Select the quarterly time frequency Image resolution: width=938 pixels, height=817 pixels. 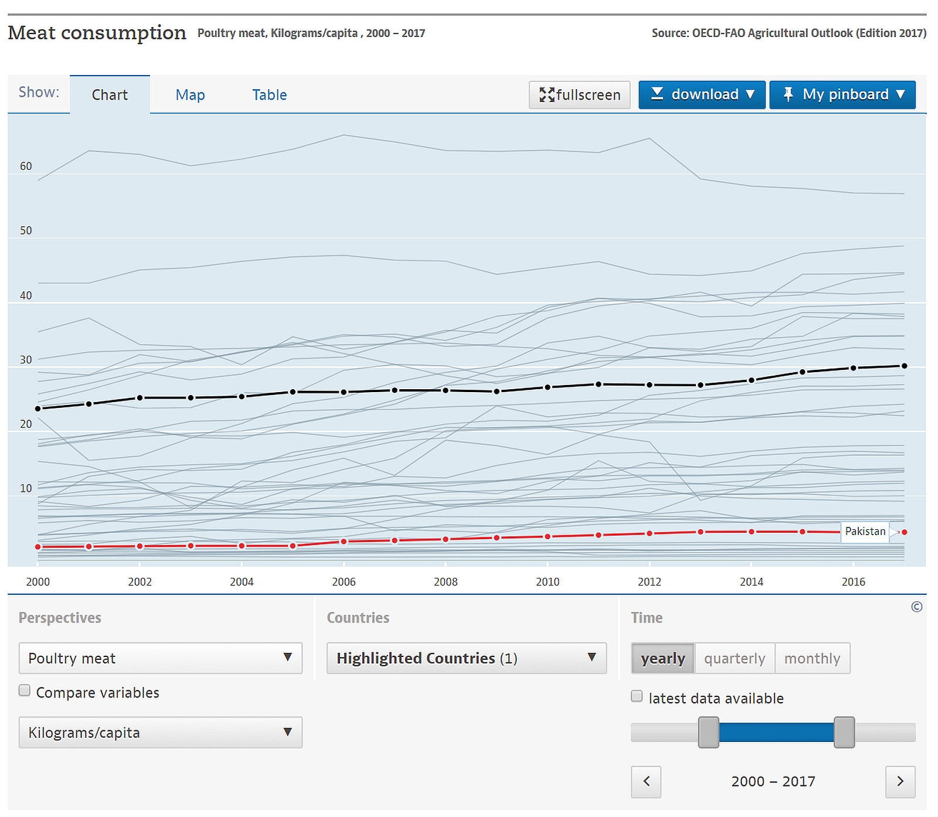pyautogui.click(x=735, y=658)
